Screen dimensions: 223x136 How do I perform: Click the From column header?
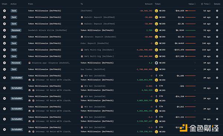[30, 4]
